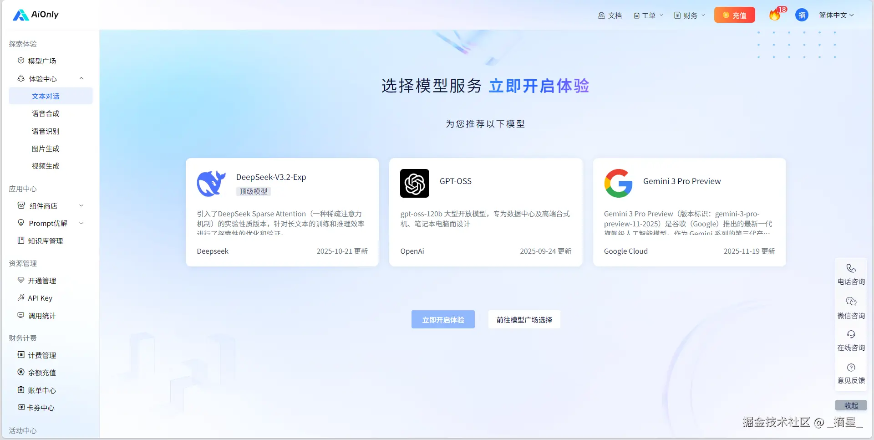Click the 余额充值 icon

tap(21, 372)
